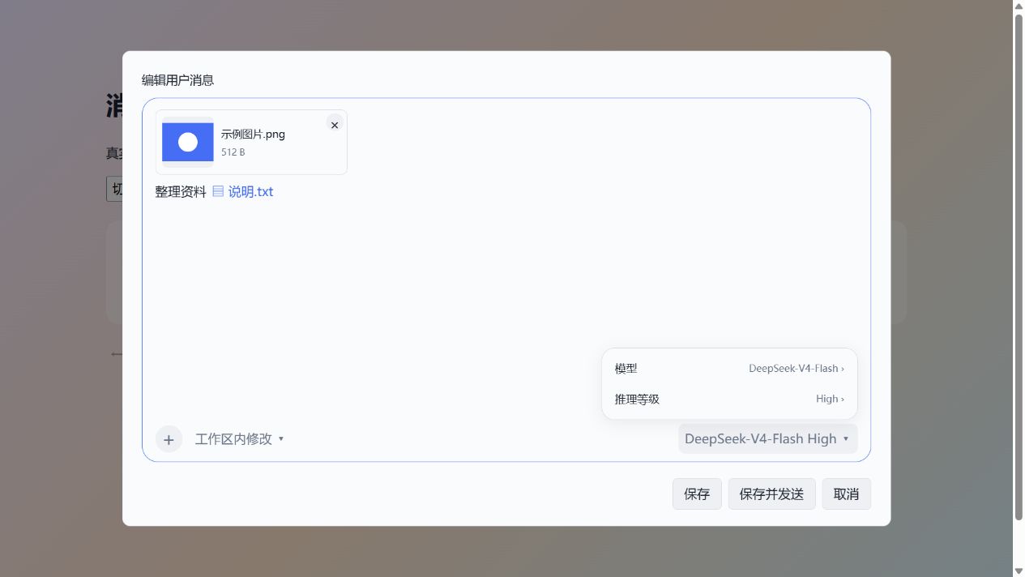Screen dimensions: 1025x577
Task: Click the scrollbar down arrow
Action: 1019,571
